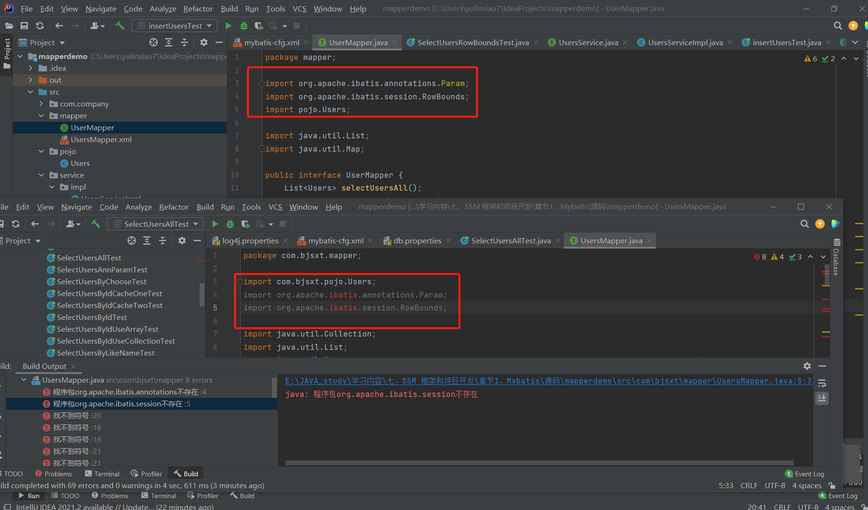This screenshot has width=868, height=510.
Task: Select SelectUsersByIdTest in front project tree
Action: [92, 317]
